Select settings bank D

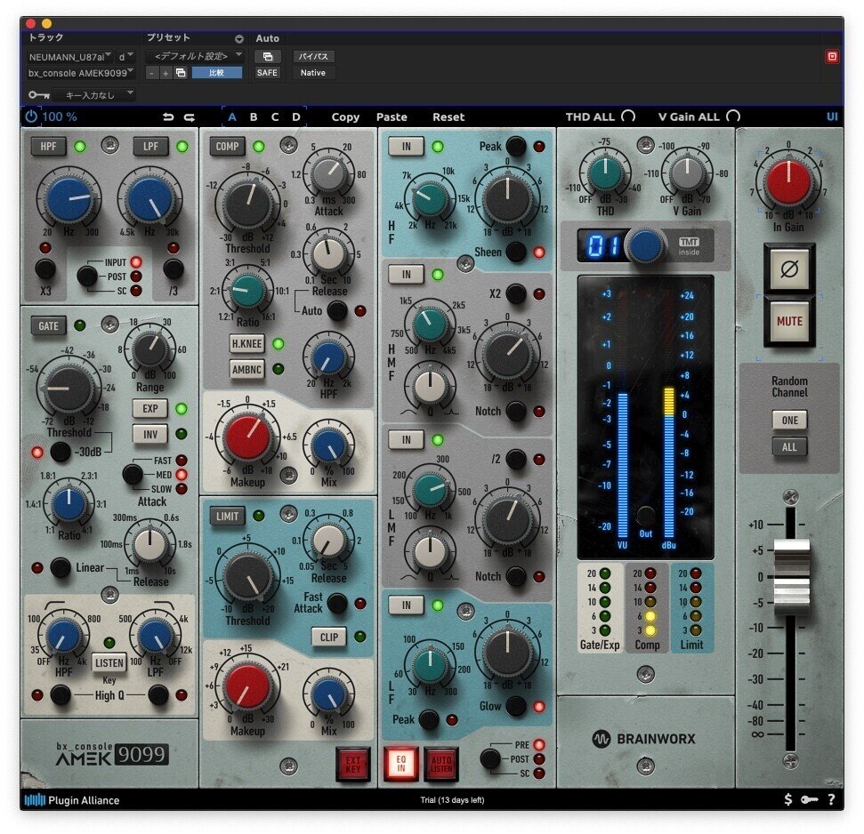pos(296,116)
